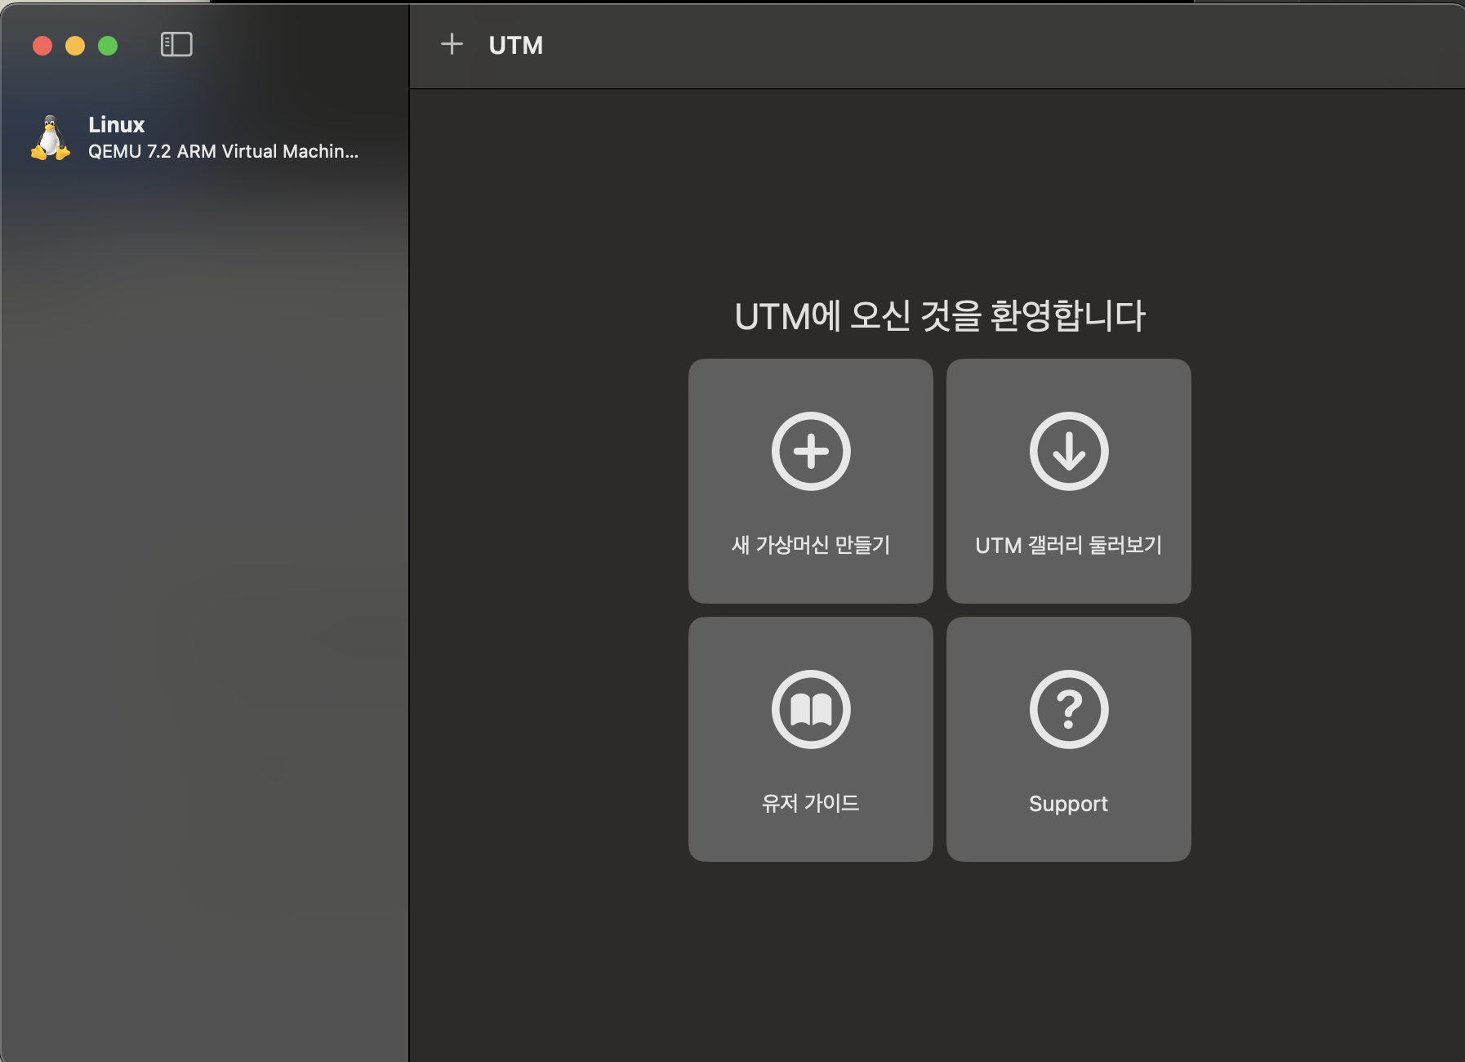Click the Linux penguin icon

pyautogui.click(x=51, y=137)
